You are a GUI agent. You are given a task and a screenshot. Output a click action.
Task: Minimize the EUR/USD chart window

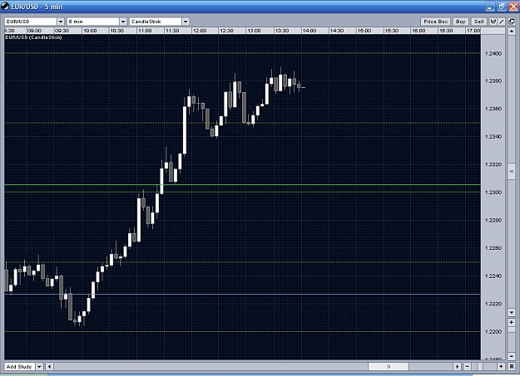(490, 7)
